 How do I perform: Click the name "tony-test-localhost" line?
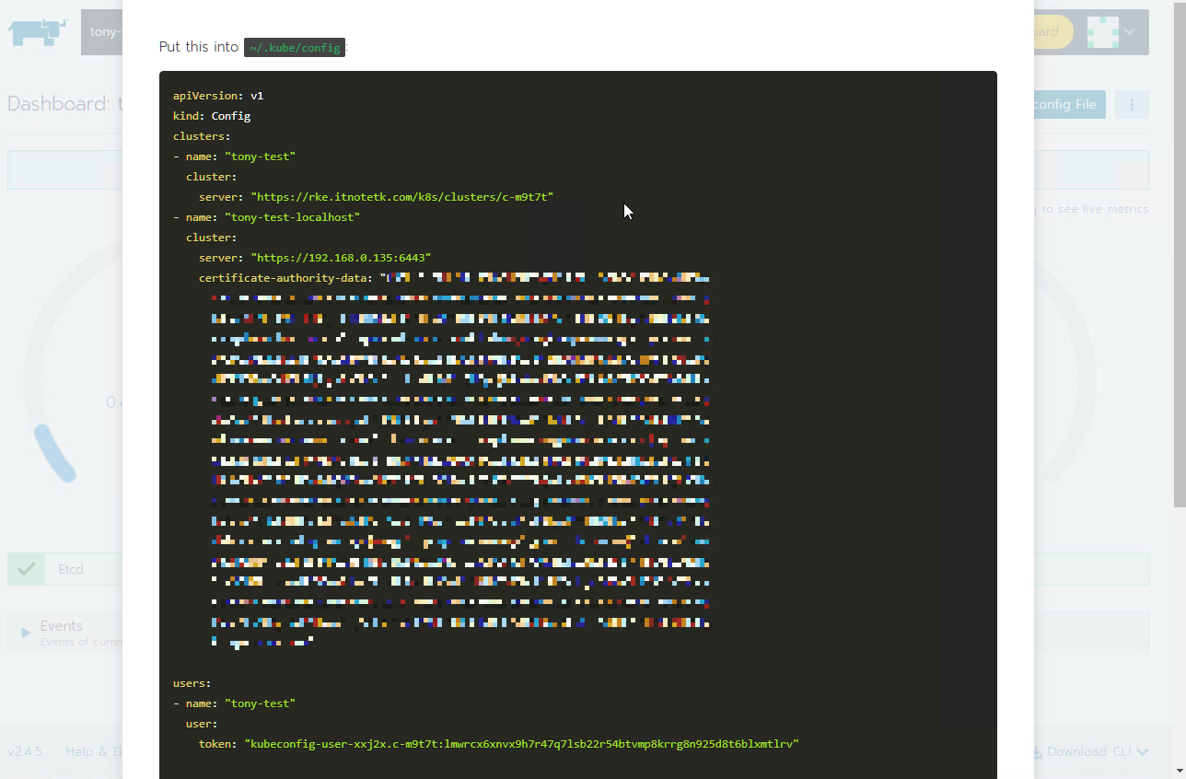(267, 217)
